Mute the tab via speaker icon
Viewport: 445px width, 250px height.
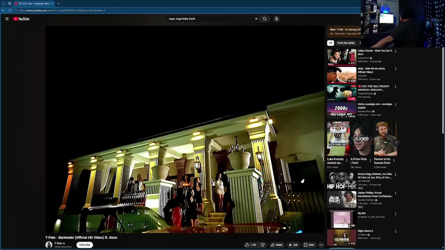click(x=20, y=3)
